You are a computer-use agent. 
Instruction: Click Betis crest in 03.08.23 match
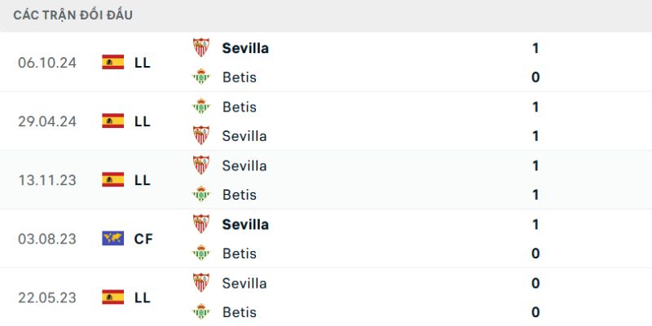click(200, 253)
